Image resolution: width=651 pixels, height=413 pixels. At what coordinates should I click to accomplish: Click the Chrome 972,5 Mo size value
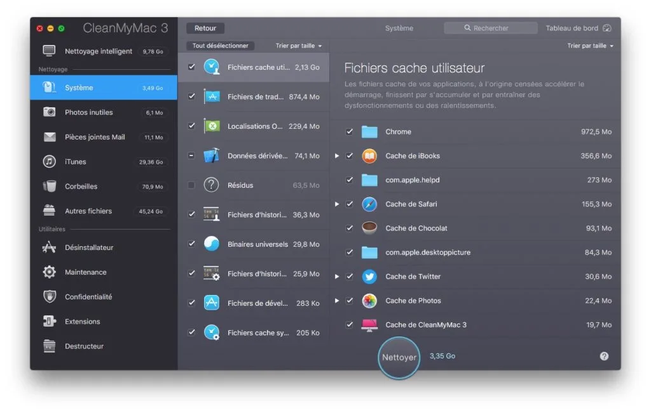point(596,132)
